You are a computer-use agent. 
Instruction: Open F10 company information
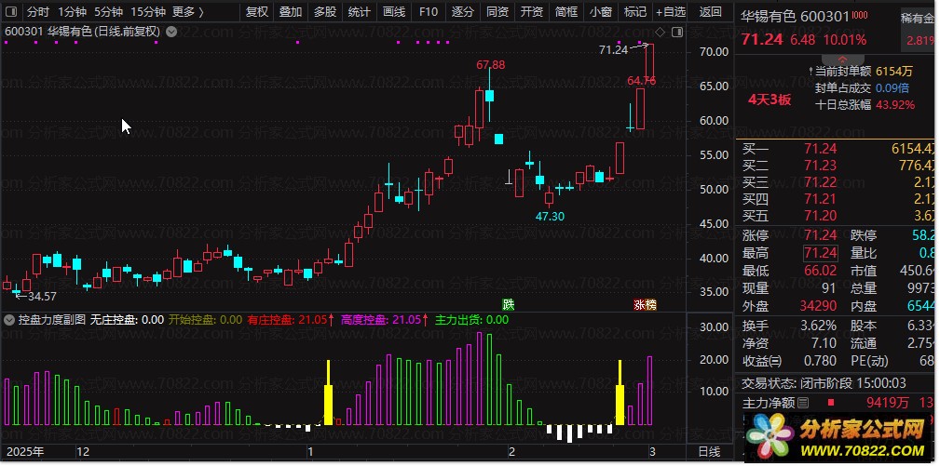coord(428,11)
